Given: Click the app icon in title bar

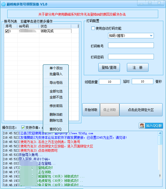Looking at the screenshot, I should point(4,4).
